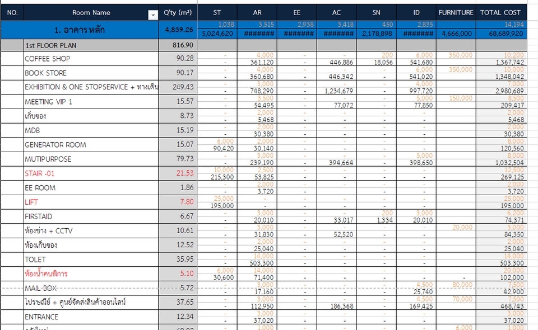Select the TOTAL COST header cell
Screen dimensions: 538x330
[x=500, y=12]
